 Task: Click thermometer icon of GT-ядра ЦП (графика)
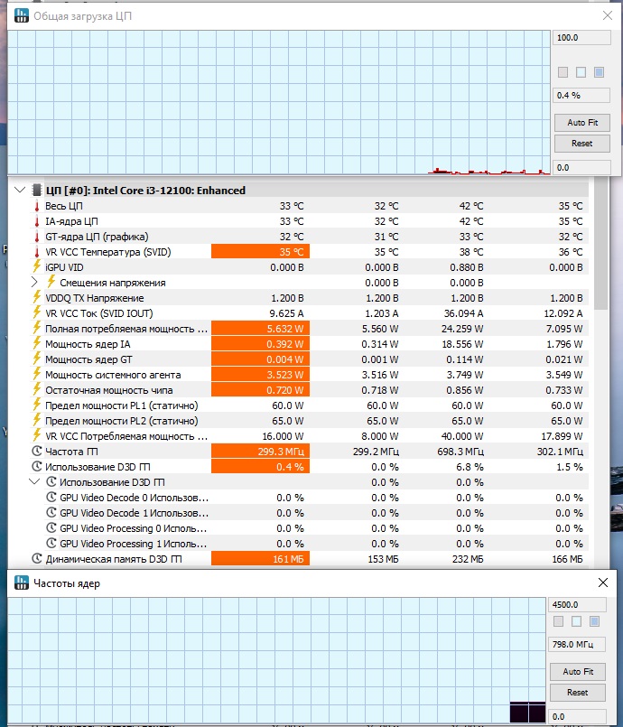click(x=37, y=237)
